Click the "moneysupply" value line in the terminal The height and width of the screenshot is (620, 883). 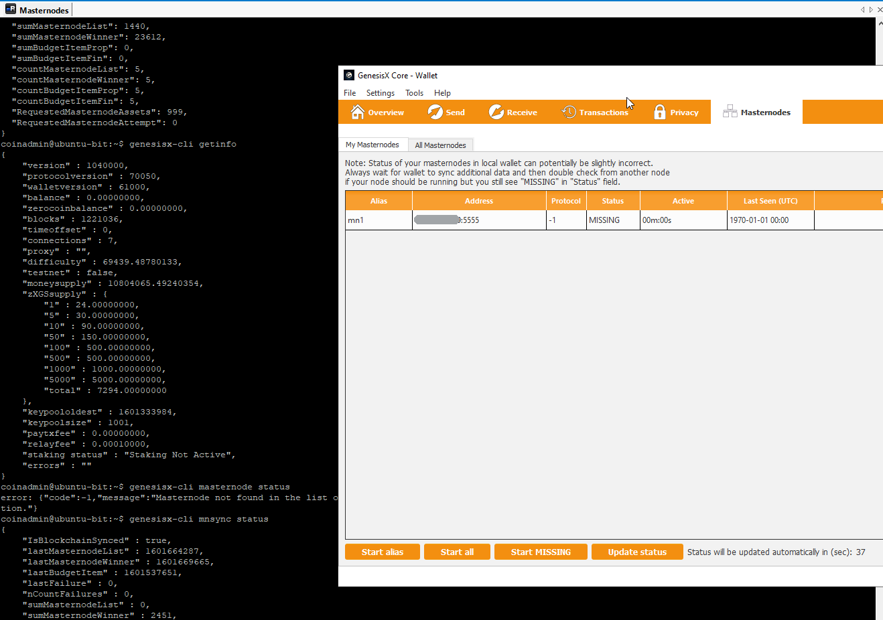coord(113,283)
